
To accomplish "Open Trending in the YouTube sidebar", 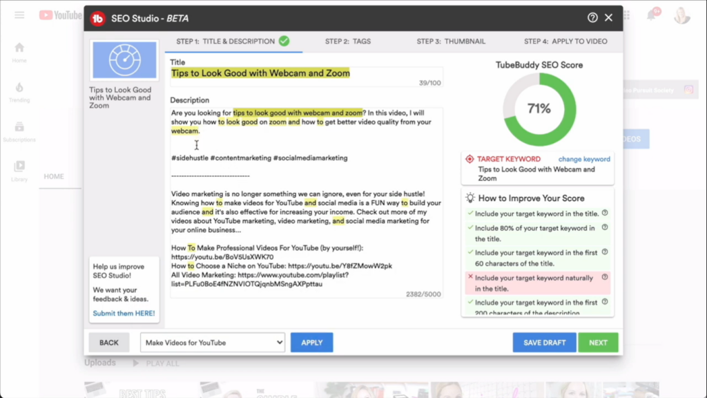I will point(19,92).
